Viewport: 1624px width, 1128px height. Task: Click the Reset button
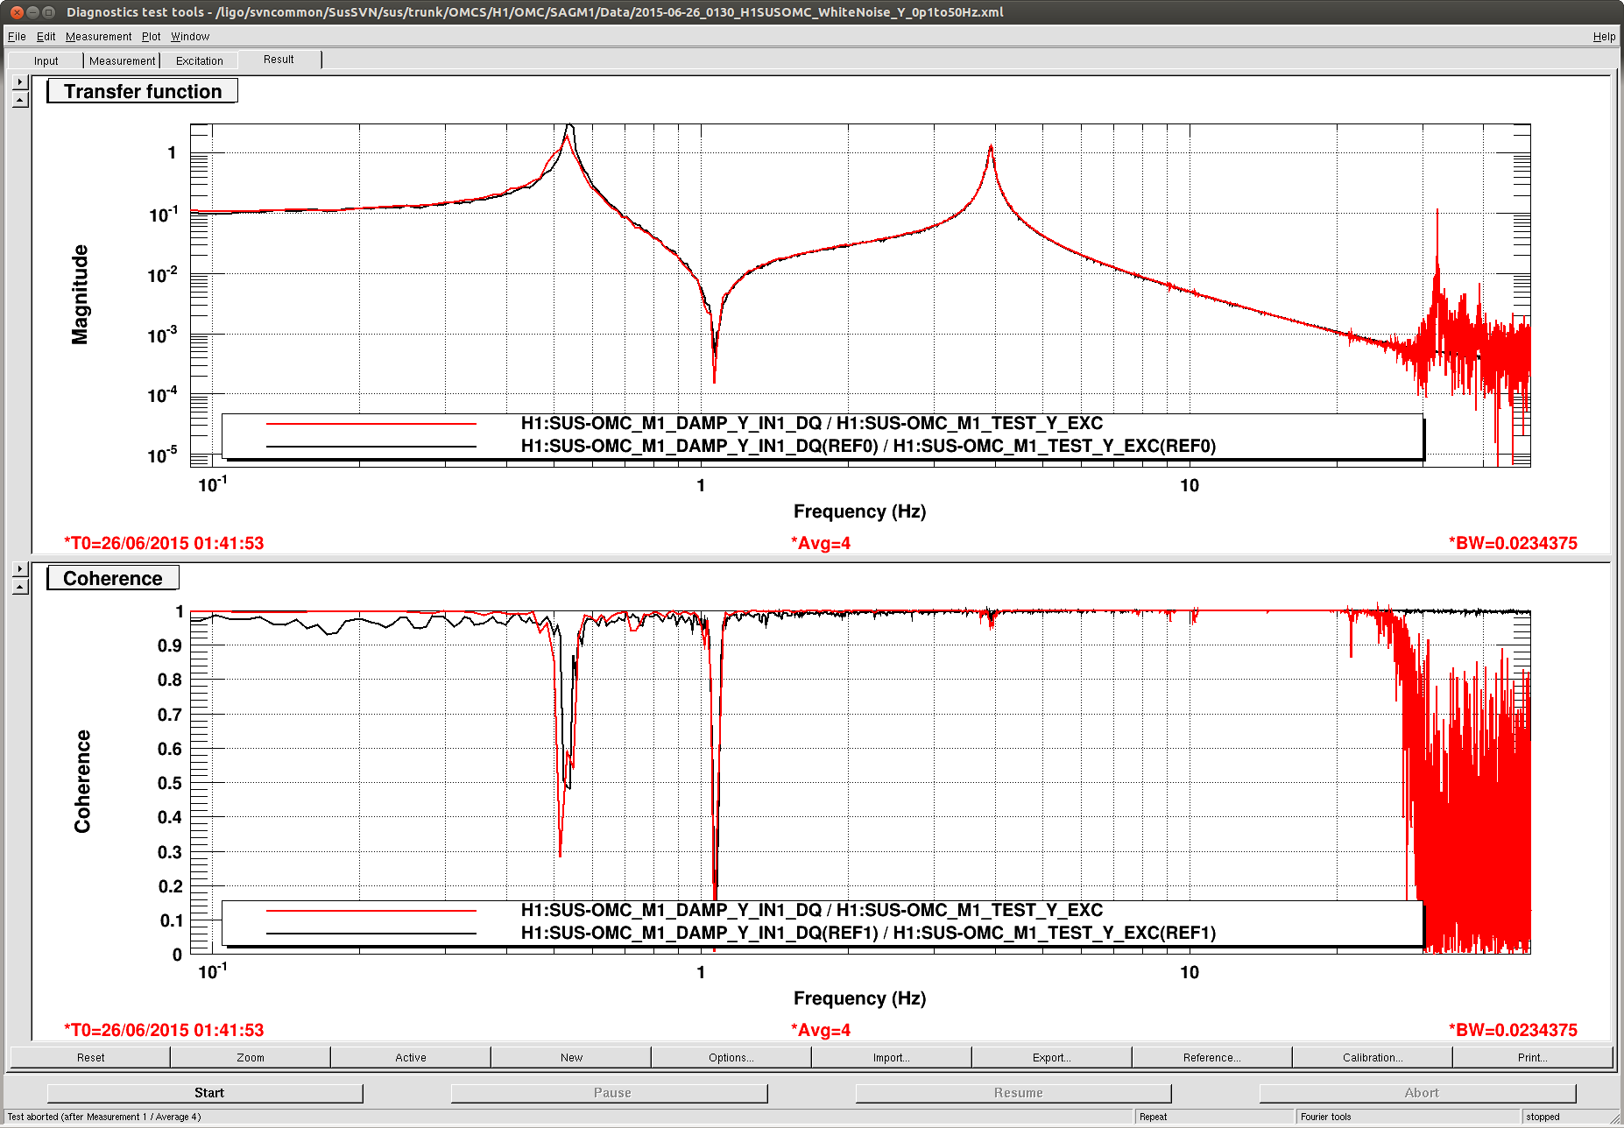[x=90, y=1057]
